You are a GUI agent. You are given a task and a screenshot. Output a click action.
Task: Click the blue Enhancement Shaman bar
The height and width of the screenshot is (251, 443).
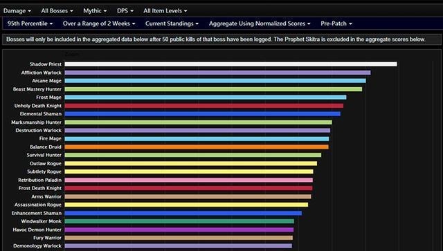pyautogui.click(x=183, y=213)
